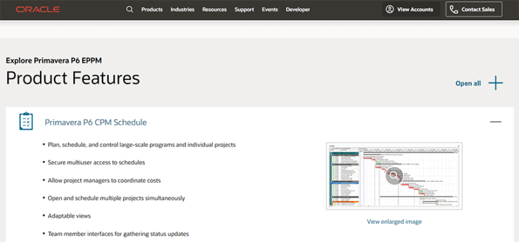Image resolution: width=519 pixels, height=242 pixels.
Task: Click the Primavera P6 CPM Schedule heading
Action: (96, 122)
